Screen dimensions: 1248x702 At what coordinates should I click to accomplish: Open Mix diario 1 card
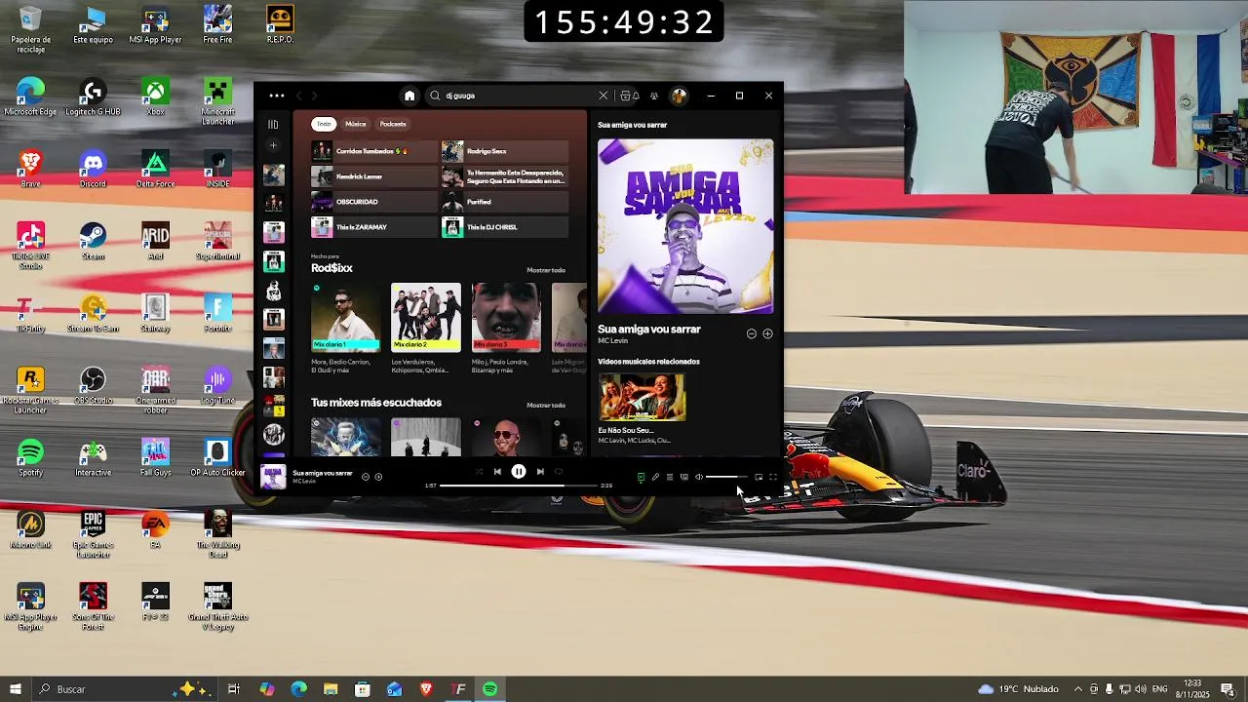[346, 329]
